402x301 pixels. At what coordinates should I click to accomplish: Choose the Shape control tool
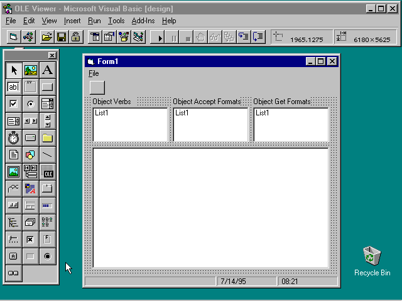30,154
